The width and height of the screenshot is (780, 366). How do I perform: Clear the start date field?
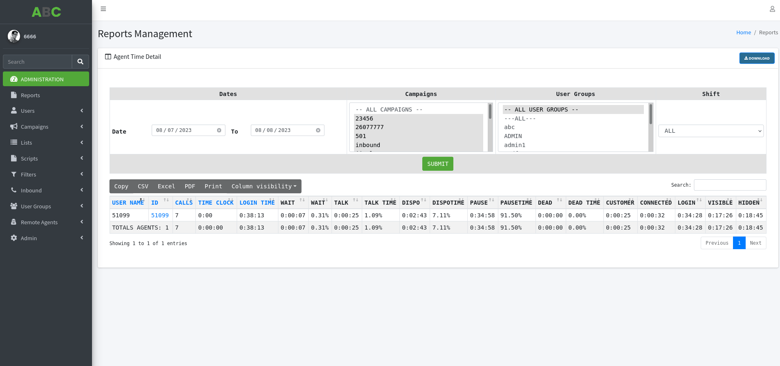[219, 130]
